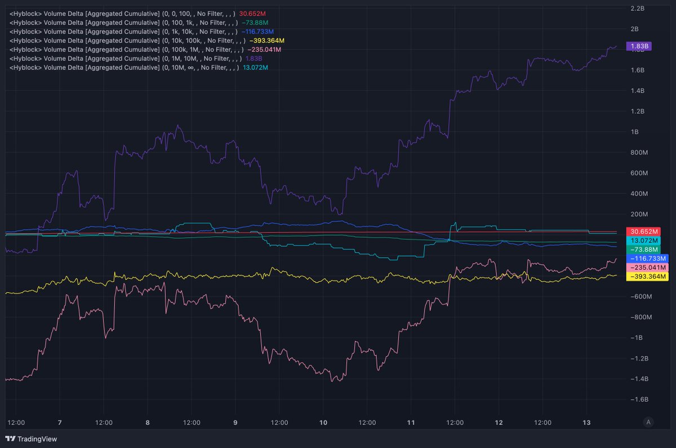Viewport: 676px width, 448px height.
Task: Click date 13 on time axis
Action: 586,422
